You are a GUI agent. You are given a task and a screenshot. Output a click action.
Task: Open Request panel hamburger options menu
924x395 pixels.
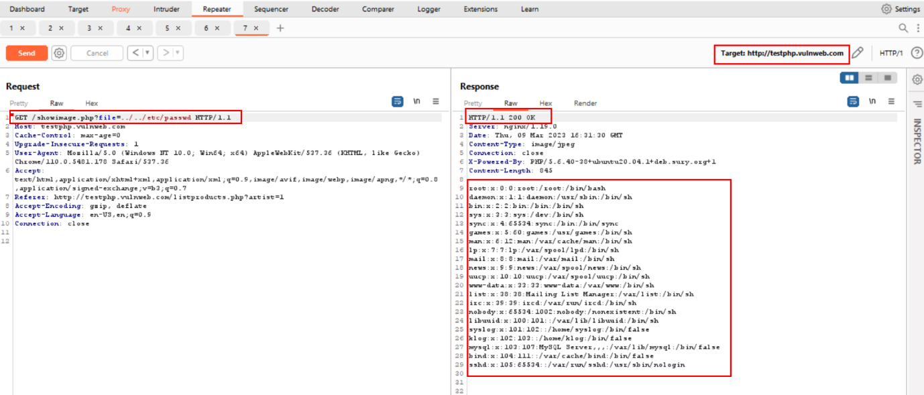point(436,101)
